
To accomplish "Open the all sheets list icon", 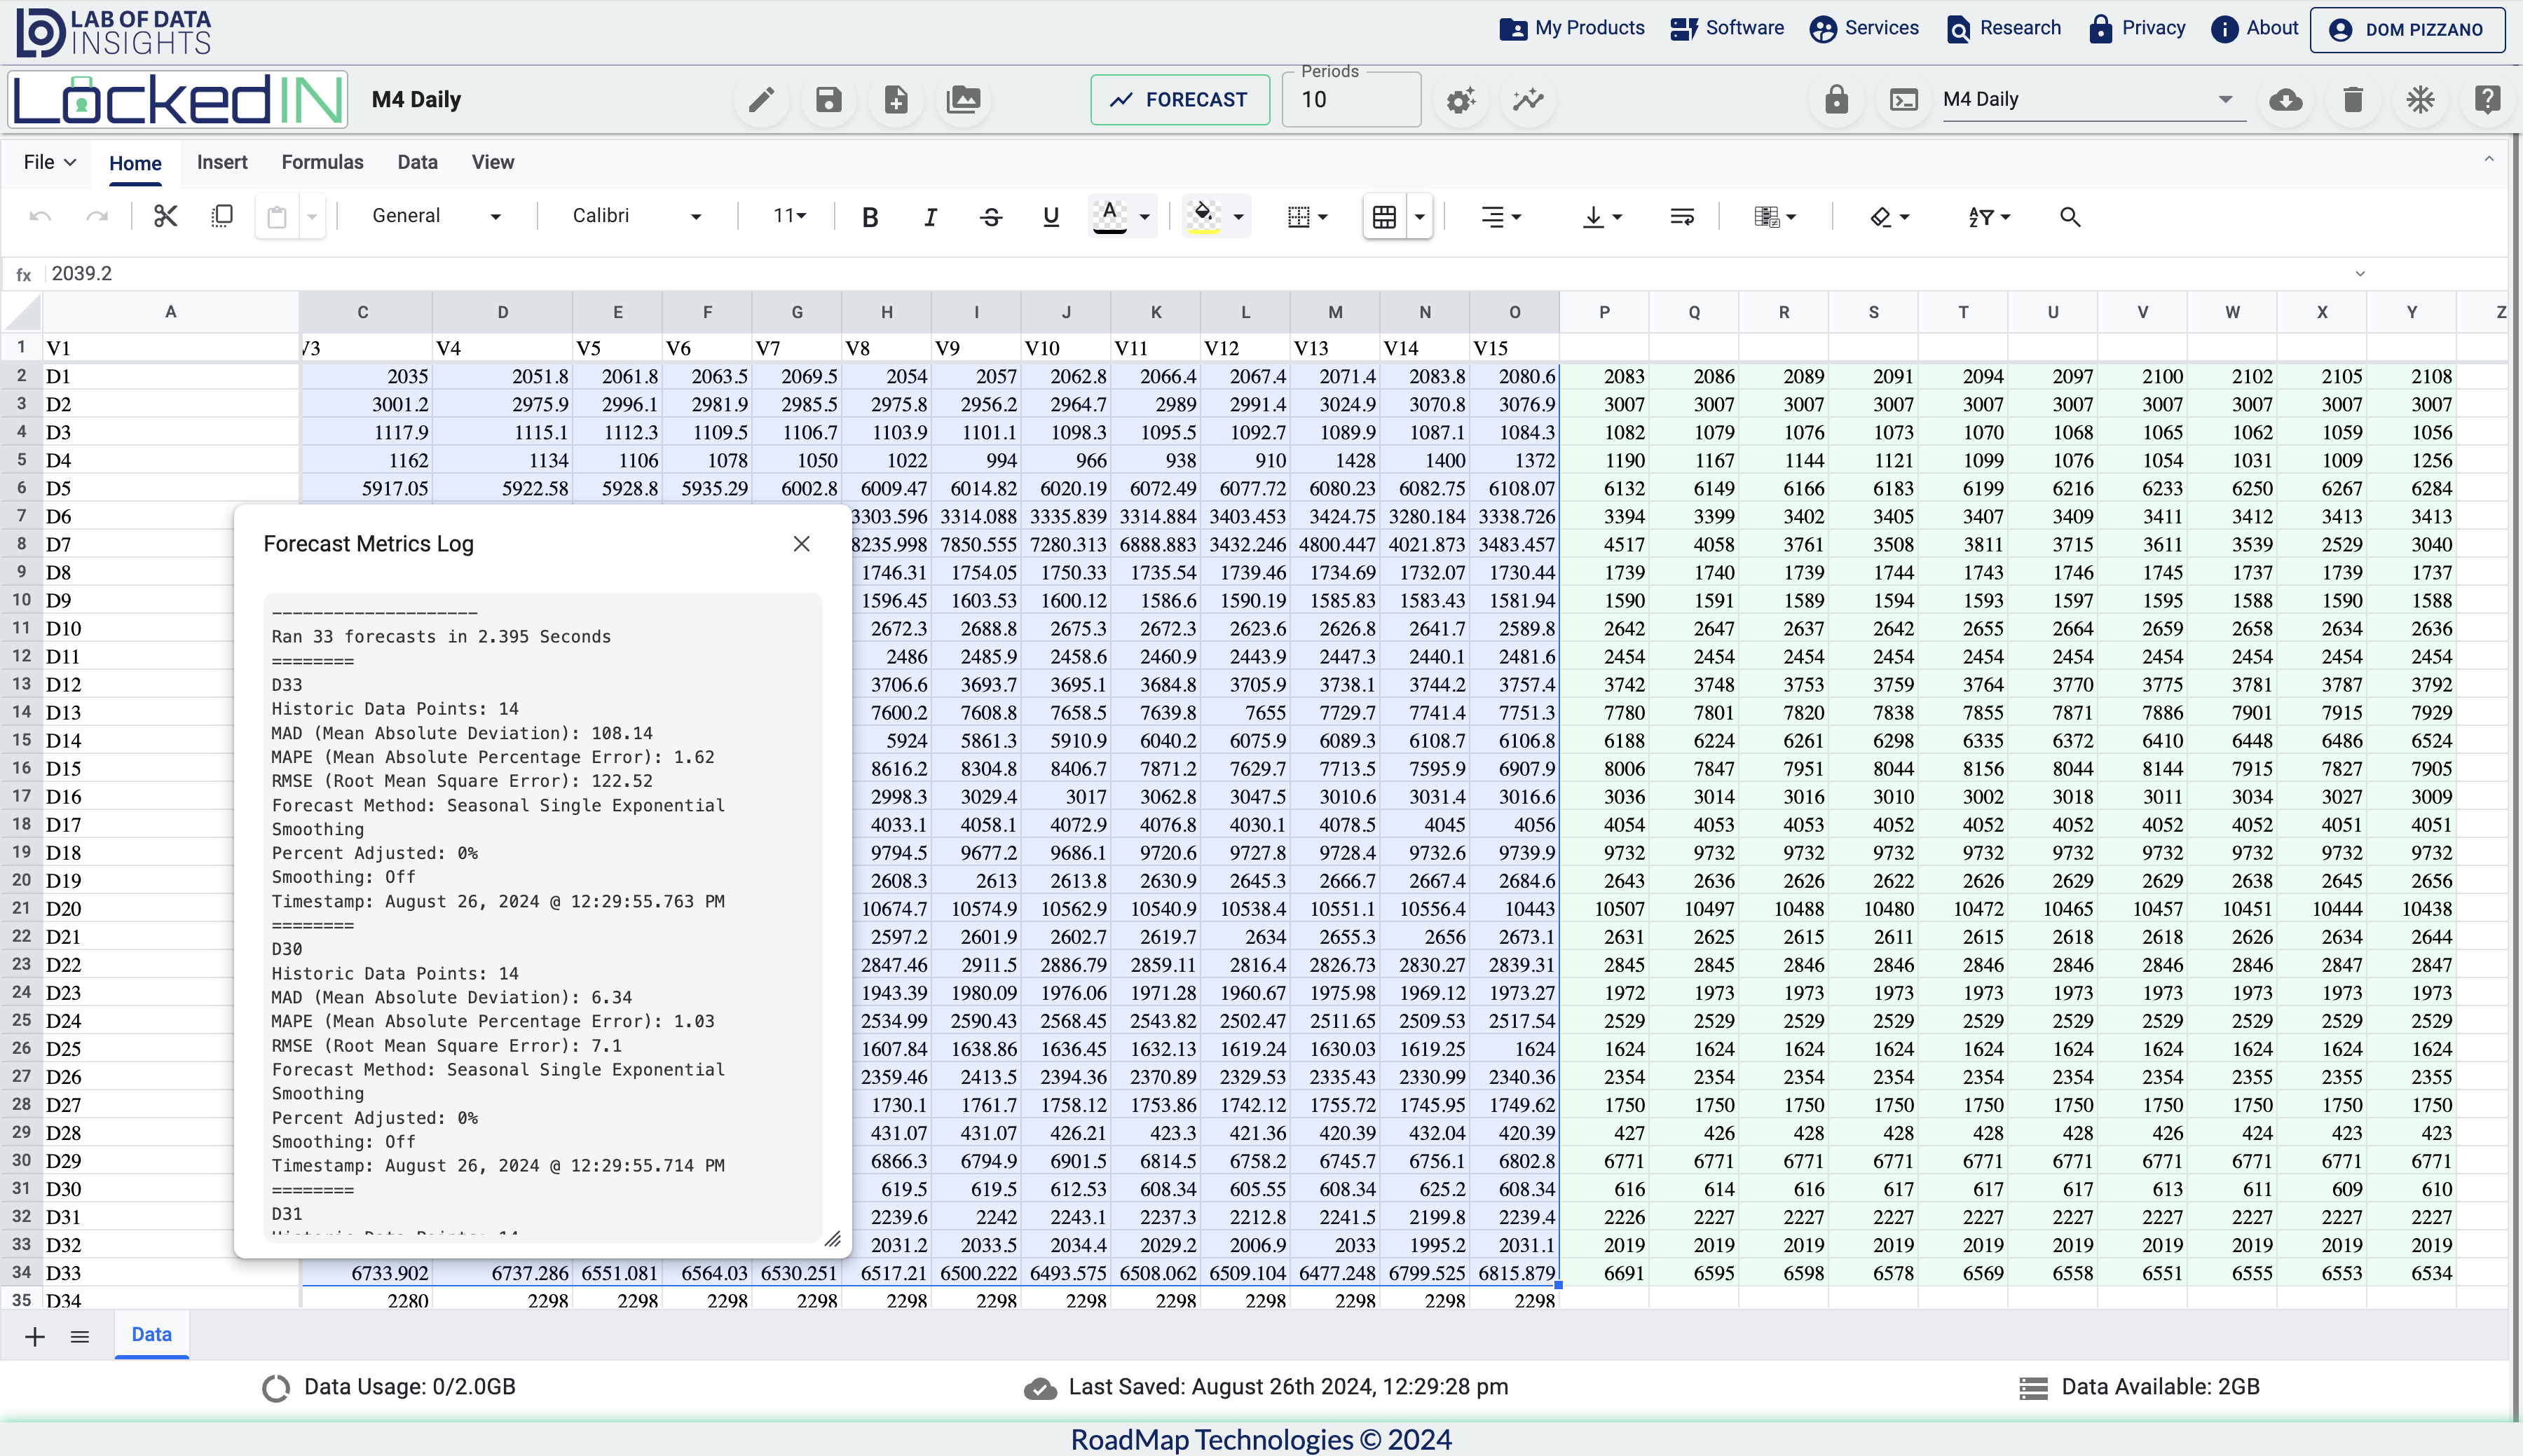I will [80, 1337].
